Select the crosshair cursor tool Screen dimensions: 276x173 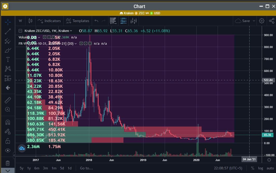pyautogui.click(x=8, y=22)
